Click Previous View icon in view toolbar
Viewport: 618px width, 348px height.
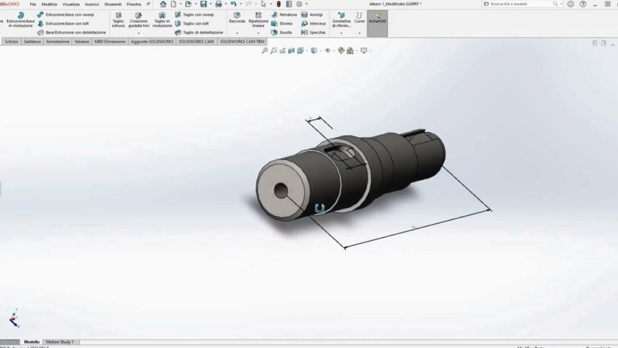(282, 50)
